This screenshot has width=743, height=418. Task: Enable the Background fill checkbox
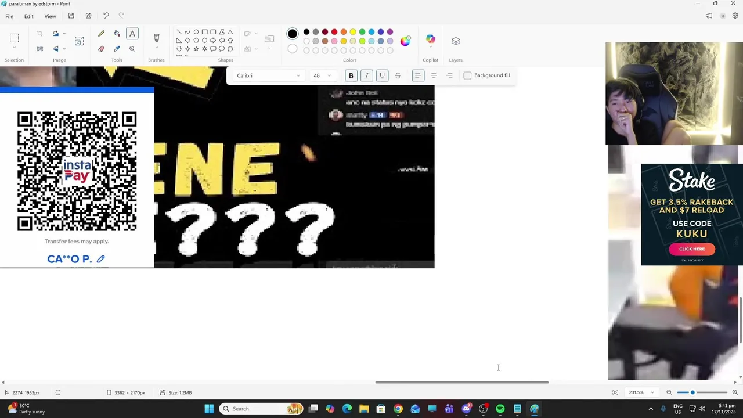467,75
